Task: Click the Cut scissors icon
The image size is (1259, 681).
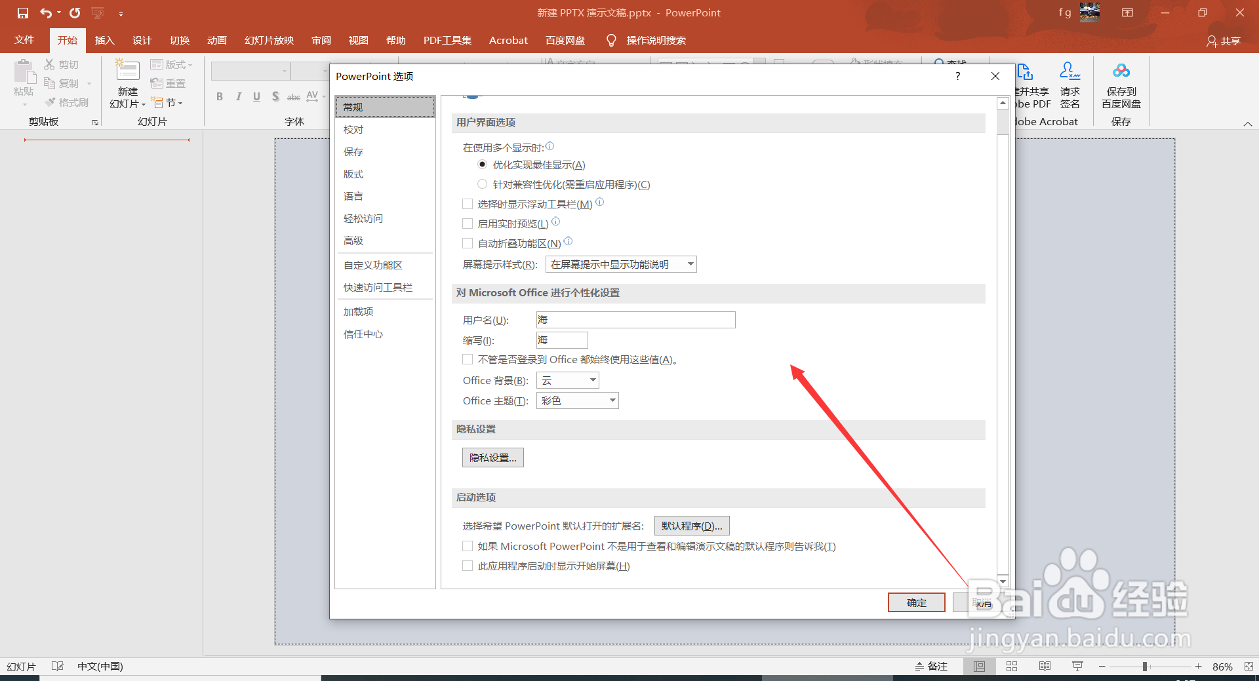Action: coord(49,64)
